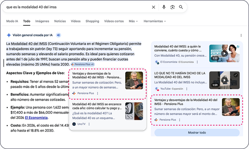The width and height of the screenshot is (249, 149).
Task: Listen to the AI overview with the speaker icon
Action: (59, 35)
